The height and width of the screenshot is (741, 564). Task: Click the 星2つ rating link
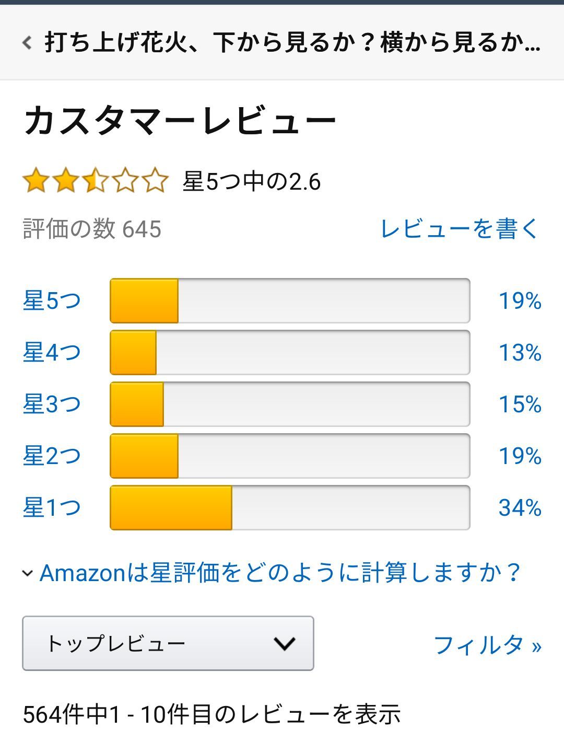(x=52, y=456)
